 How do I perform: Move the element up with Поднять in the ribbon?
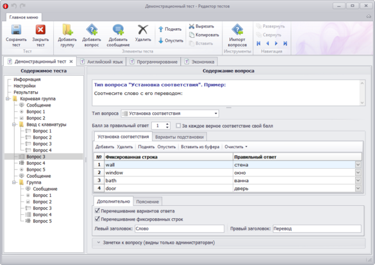point(170,30)
